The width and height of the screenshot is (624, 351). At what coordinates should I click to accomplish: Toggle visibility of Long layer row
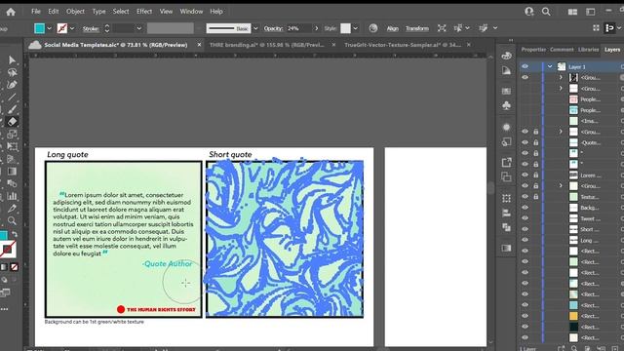tap(525, 240)
